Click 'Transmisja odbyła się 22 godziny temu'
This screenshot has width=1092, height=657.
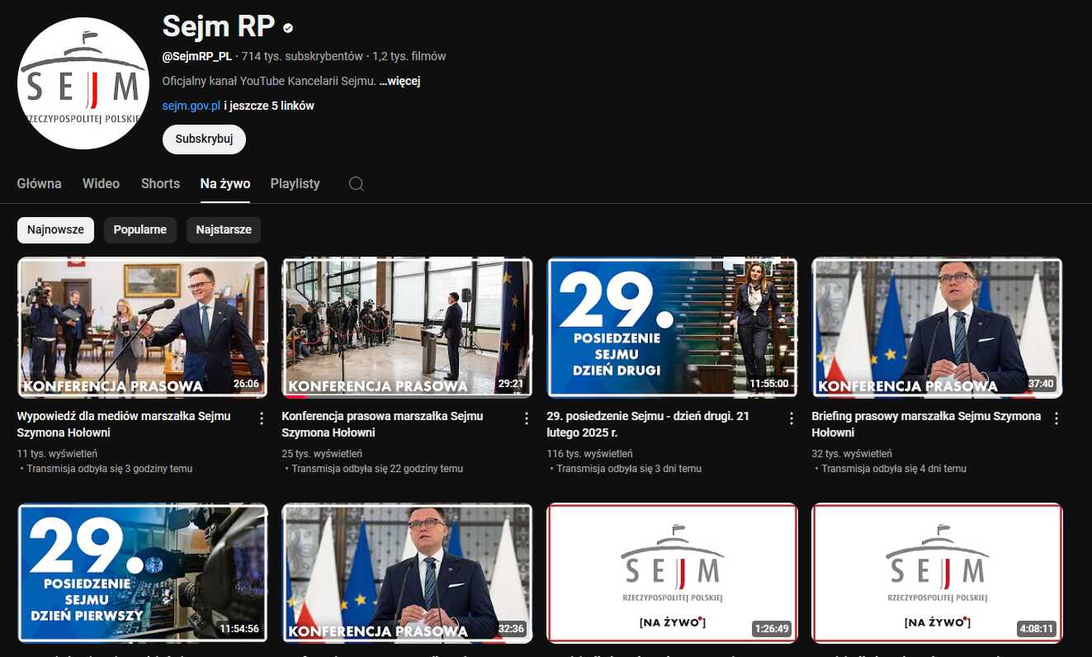377,469
